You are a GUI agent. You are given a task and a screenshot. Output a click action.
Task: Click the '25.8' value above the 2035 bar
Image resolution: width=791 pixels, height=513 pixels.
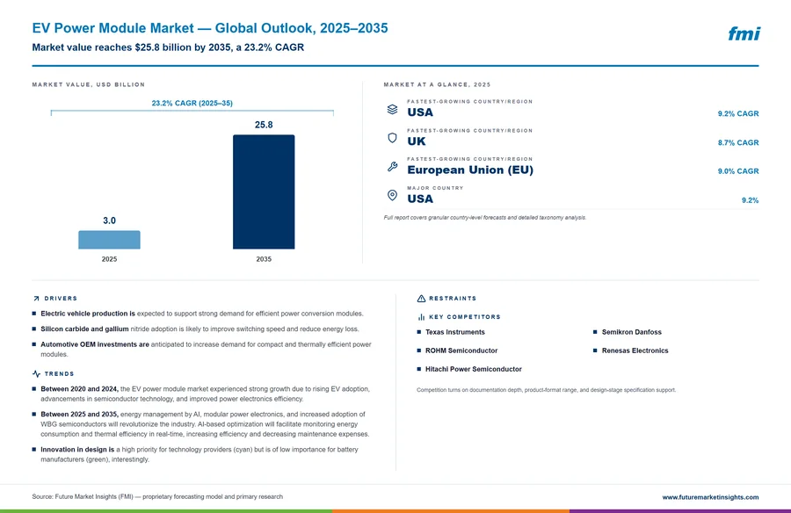(x=264, y=125)
